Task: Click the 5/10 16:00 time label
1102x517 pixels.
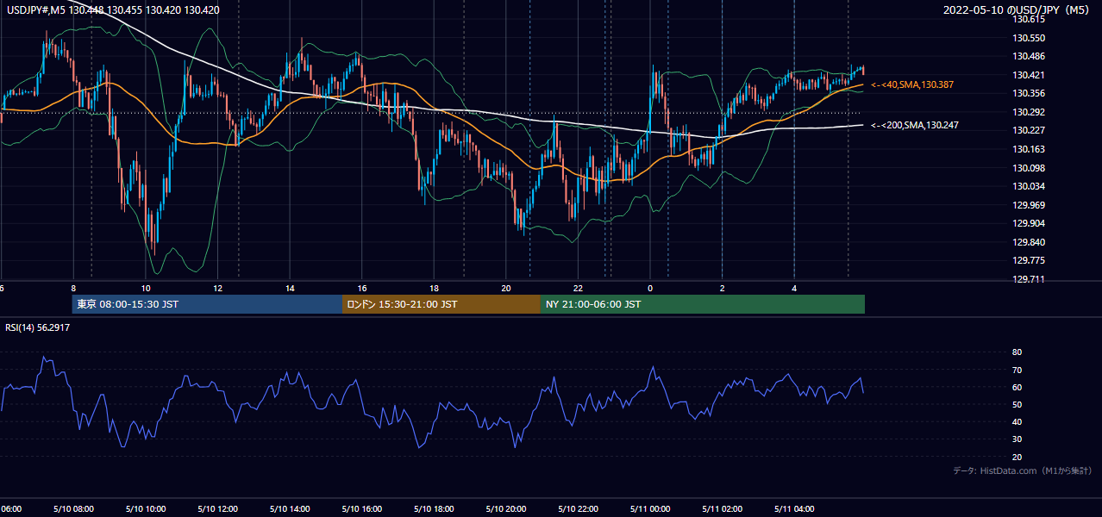Action: tap(364, 508)
